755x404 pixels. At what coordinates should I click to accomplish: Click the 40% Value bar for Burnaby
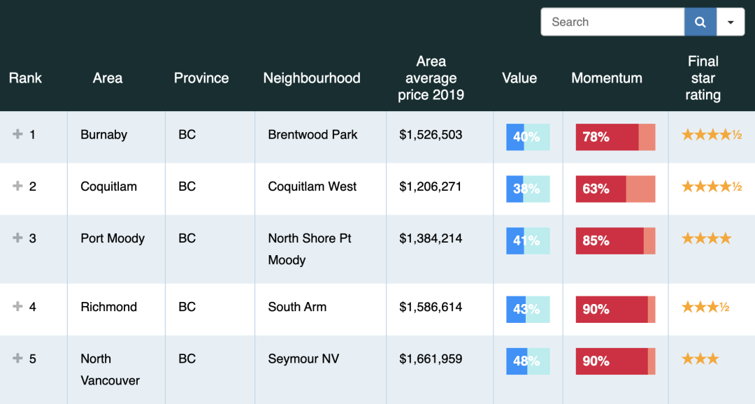[528, 137]
